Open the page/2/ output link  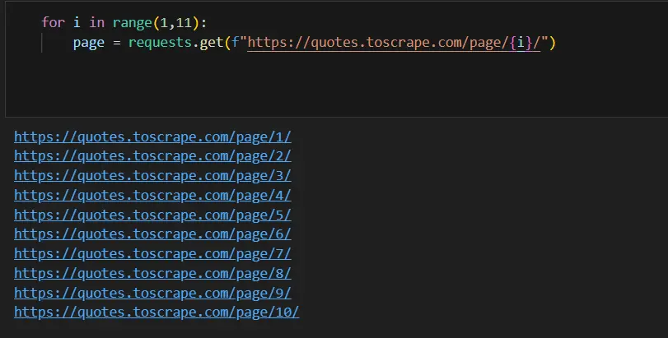click(x=152, y=156)
